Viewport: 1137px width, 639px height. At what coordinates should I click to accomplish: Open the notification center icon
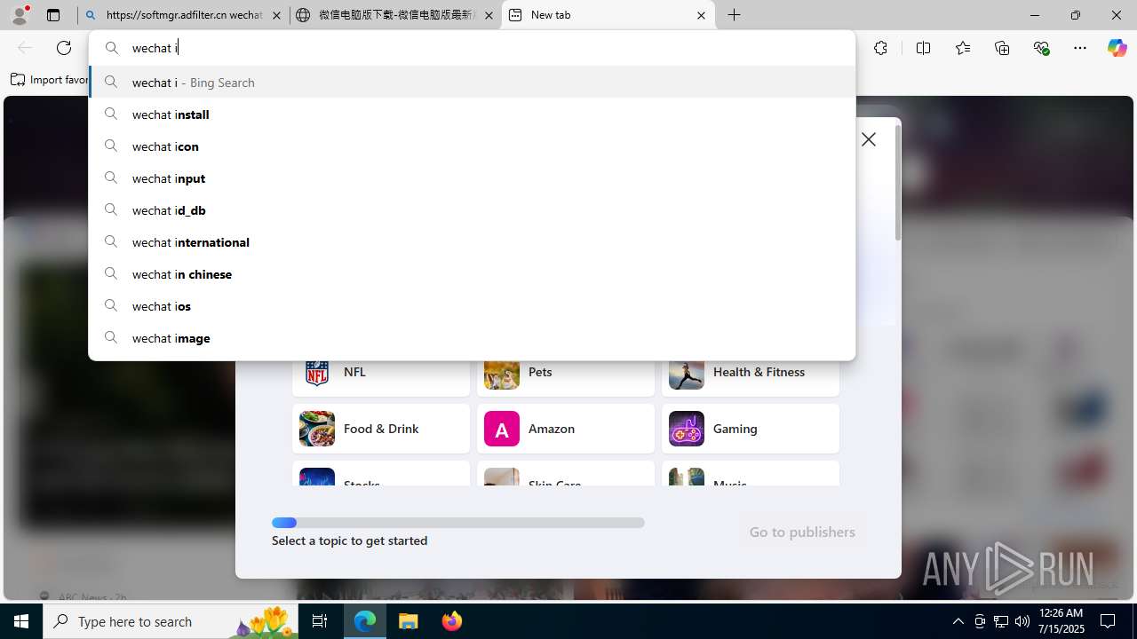tap(1108, 621)
